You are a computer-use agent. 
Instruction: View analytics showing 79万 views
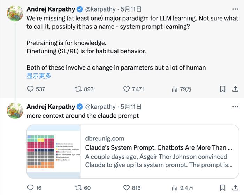point(182,89)
